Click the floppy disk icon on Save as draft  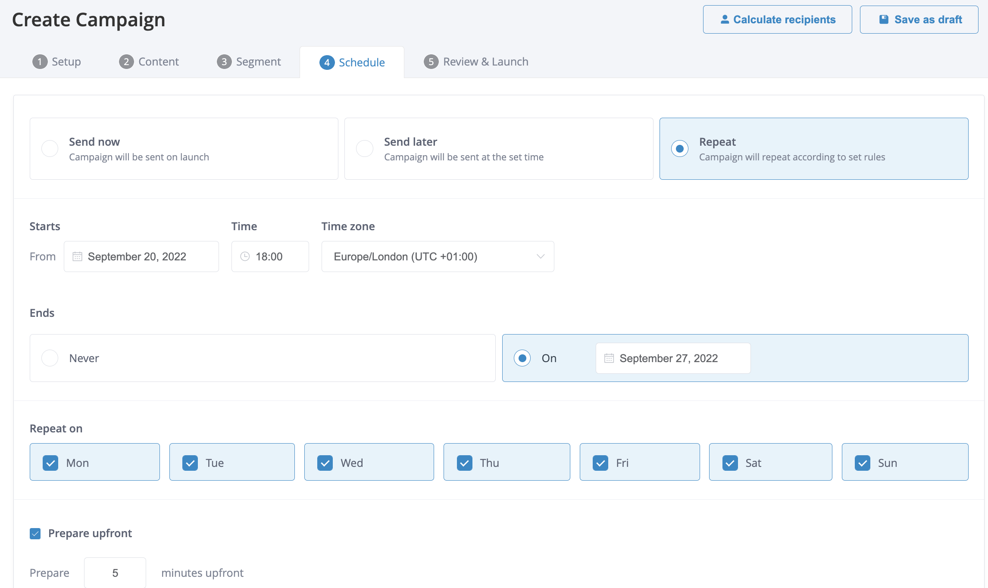pyautogui.click(x=884, y=19)
